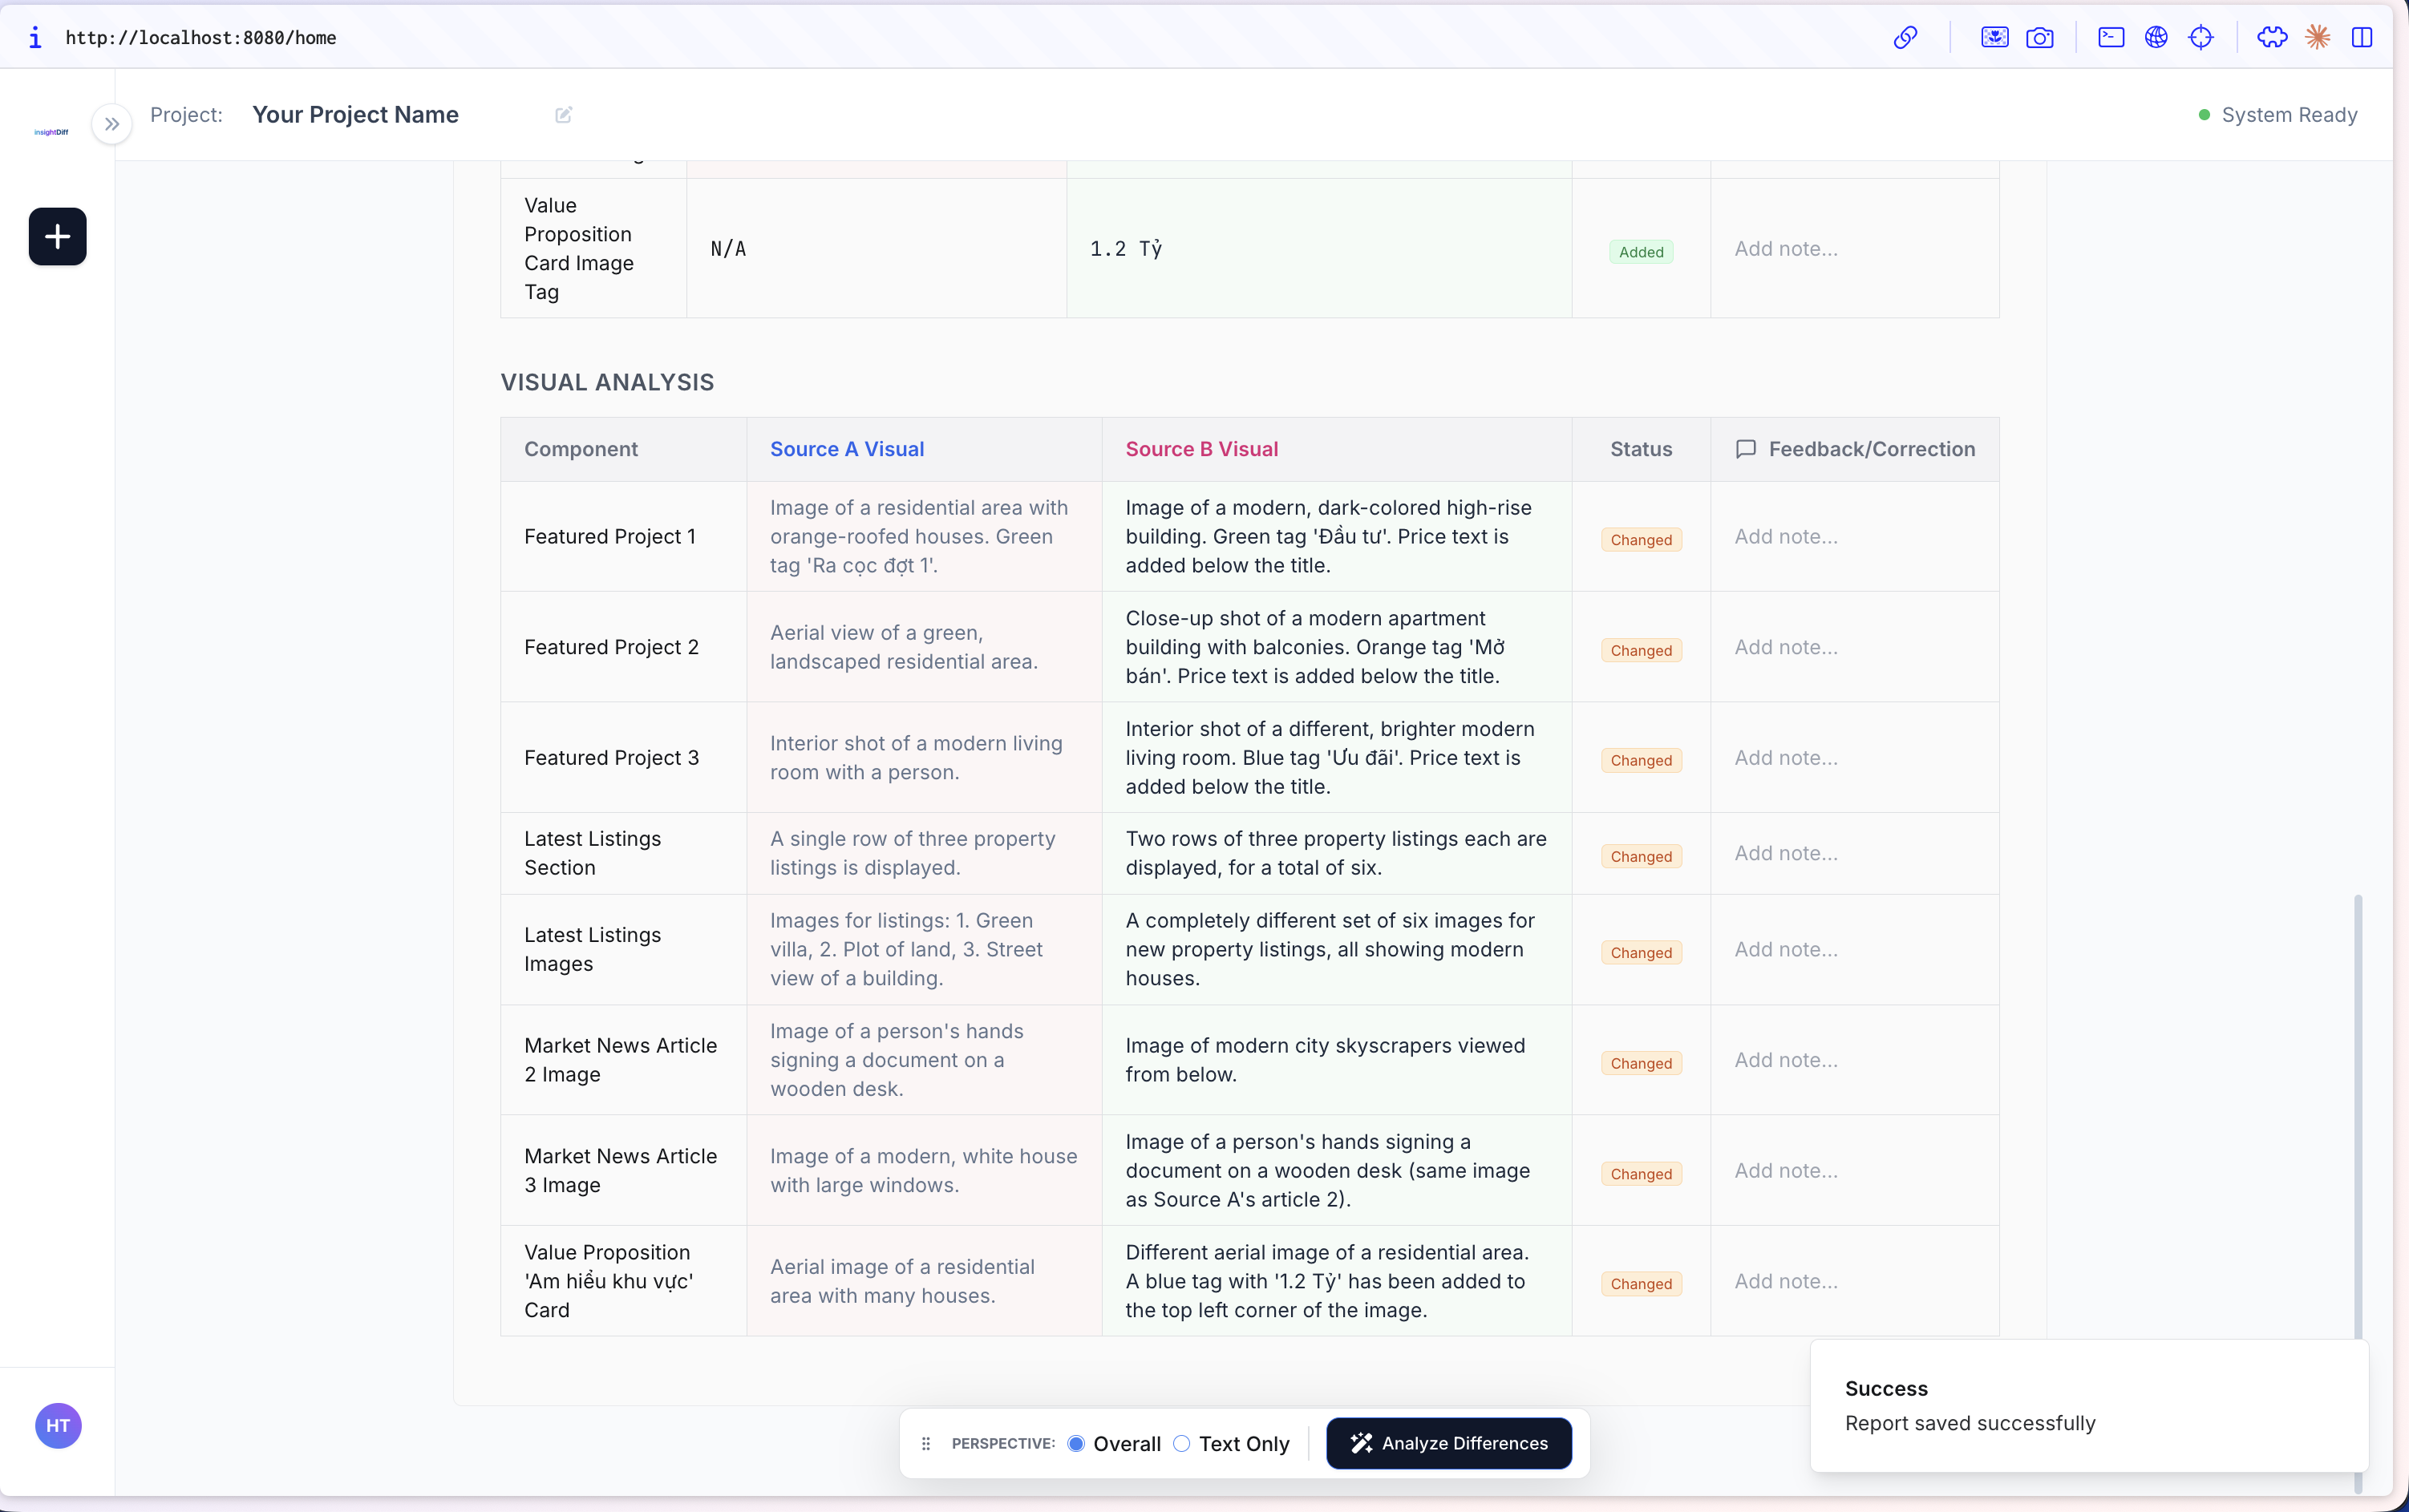This screenshot has width=2409, height=1512.
Task: Select the camera screenshot icon
Action: (x=2042, y=37)
